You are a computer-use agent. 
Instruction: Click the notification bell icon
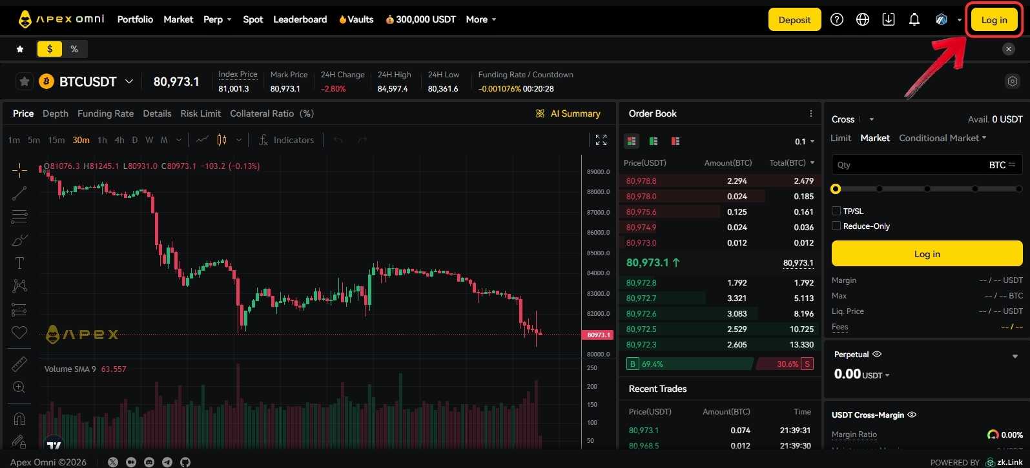[x=914, y=19]
